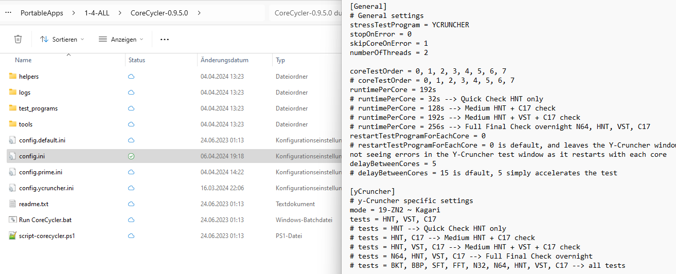676x274 pixels.
Task: Select the test_programs folder icon
Action: 13,108
